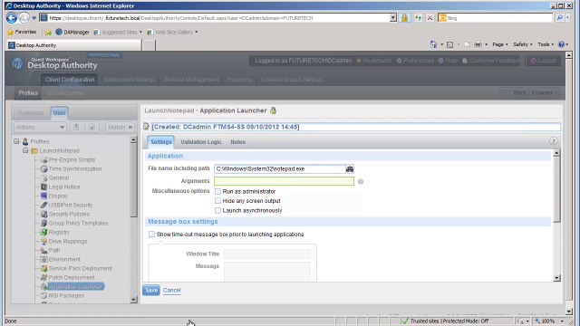
Task: Collapse the LaunchNotepad folder node
Action: 25,151
